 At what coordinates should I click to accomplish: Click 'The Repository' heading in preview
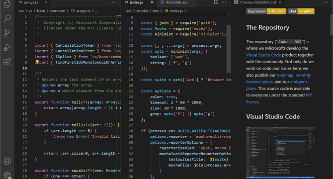coord(267,28)
